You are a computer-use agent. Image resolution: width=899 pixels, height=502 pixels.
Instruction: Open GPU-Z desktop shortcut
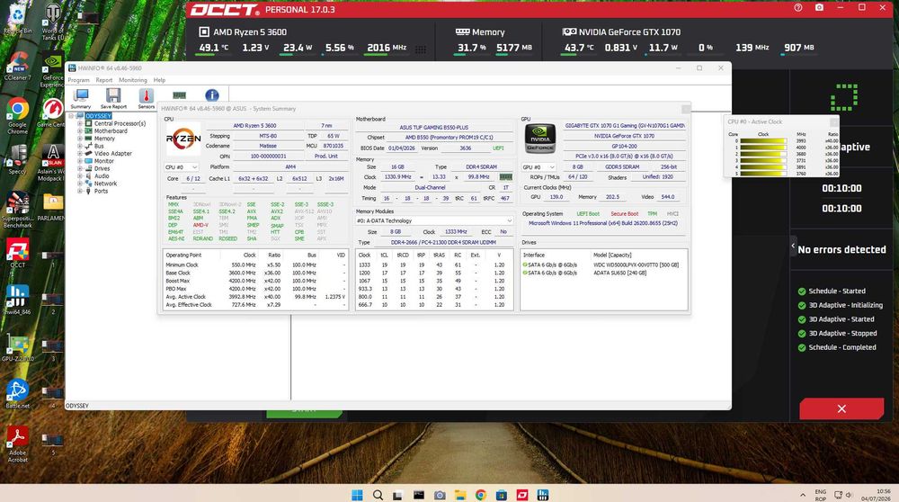pyautogui.click(x=18, y=348)
